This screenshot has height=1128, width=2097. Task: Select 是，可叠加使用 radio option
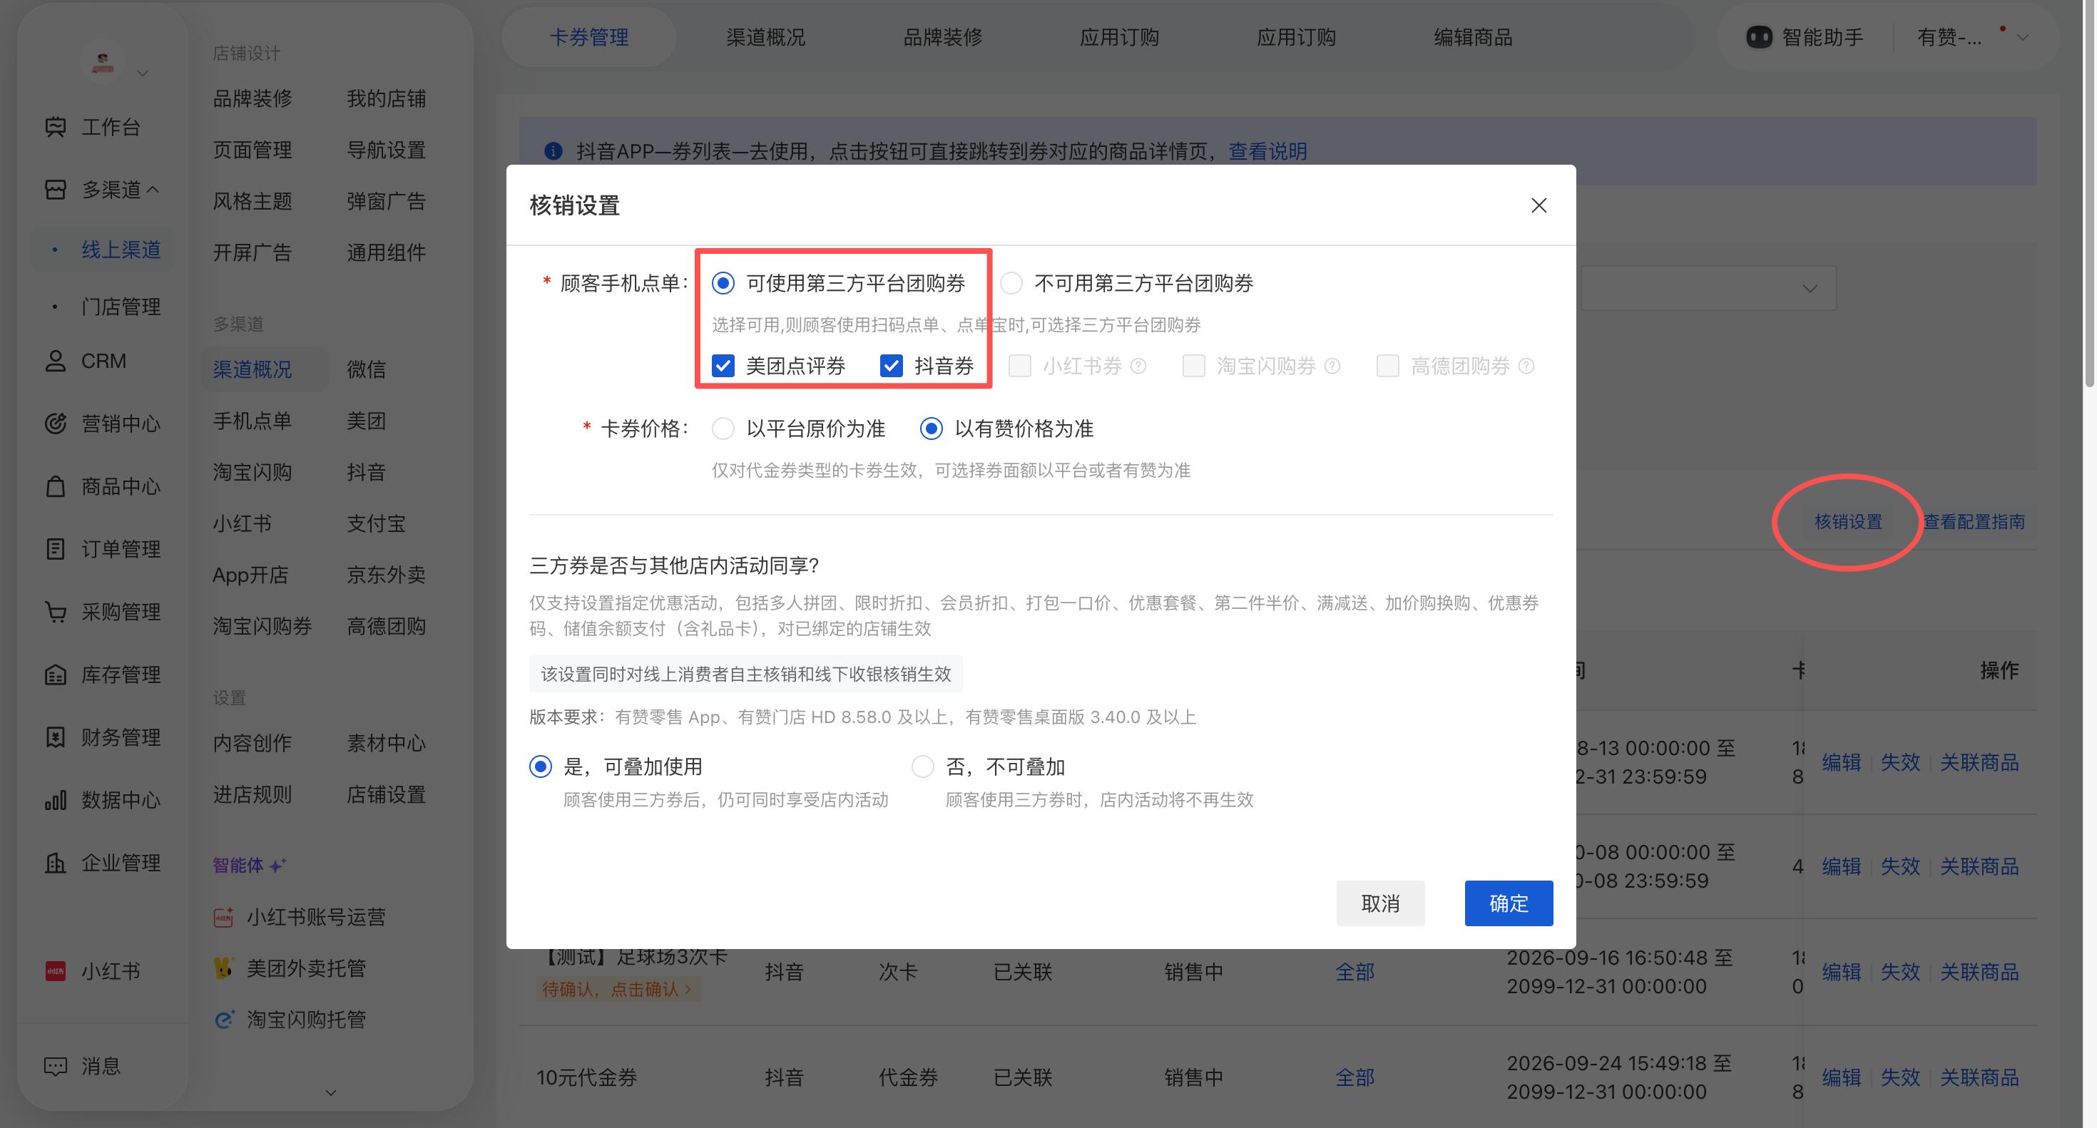(541, 766)
